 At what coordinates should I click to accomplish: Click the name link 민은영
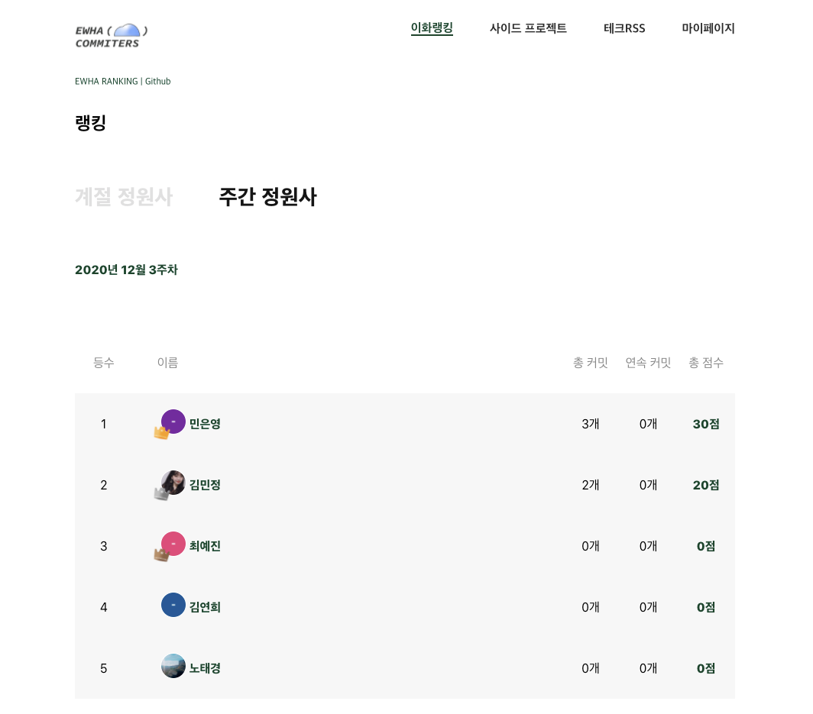tap(205, 424)
